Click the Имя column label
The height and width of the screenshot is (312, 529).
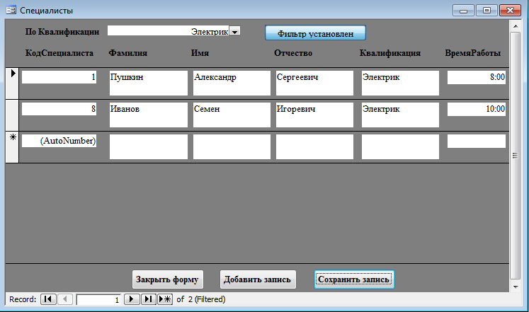coord(200,53)
